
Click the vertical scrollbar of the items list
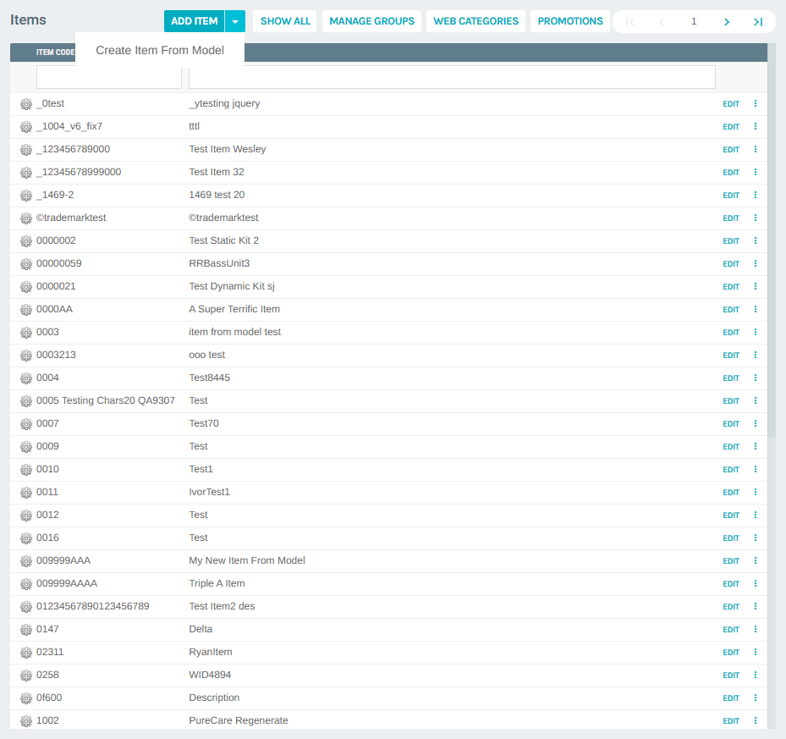click(x=772, y=254)
